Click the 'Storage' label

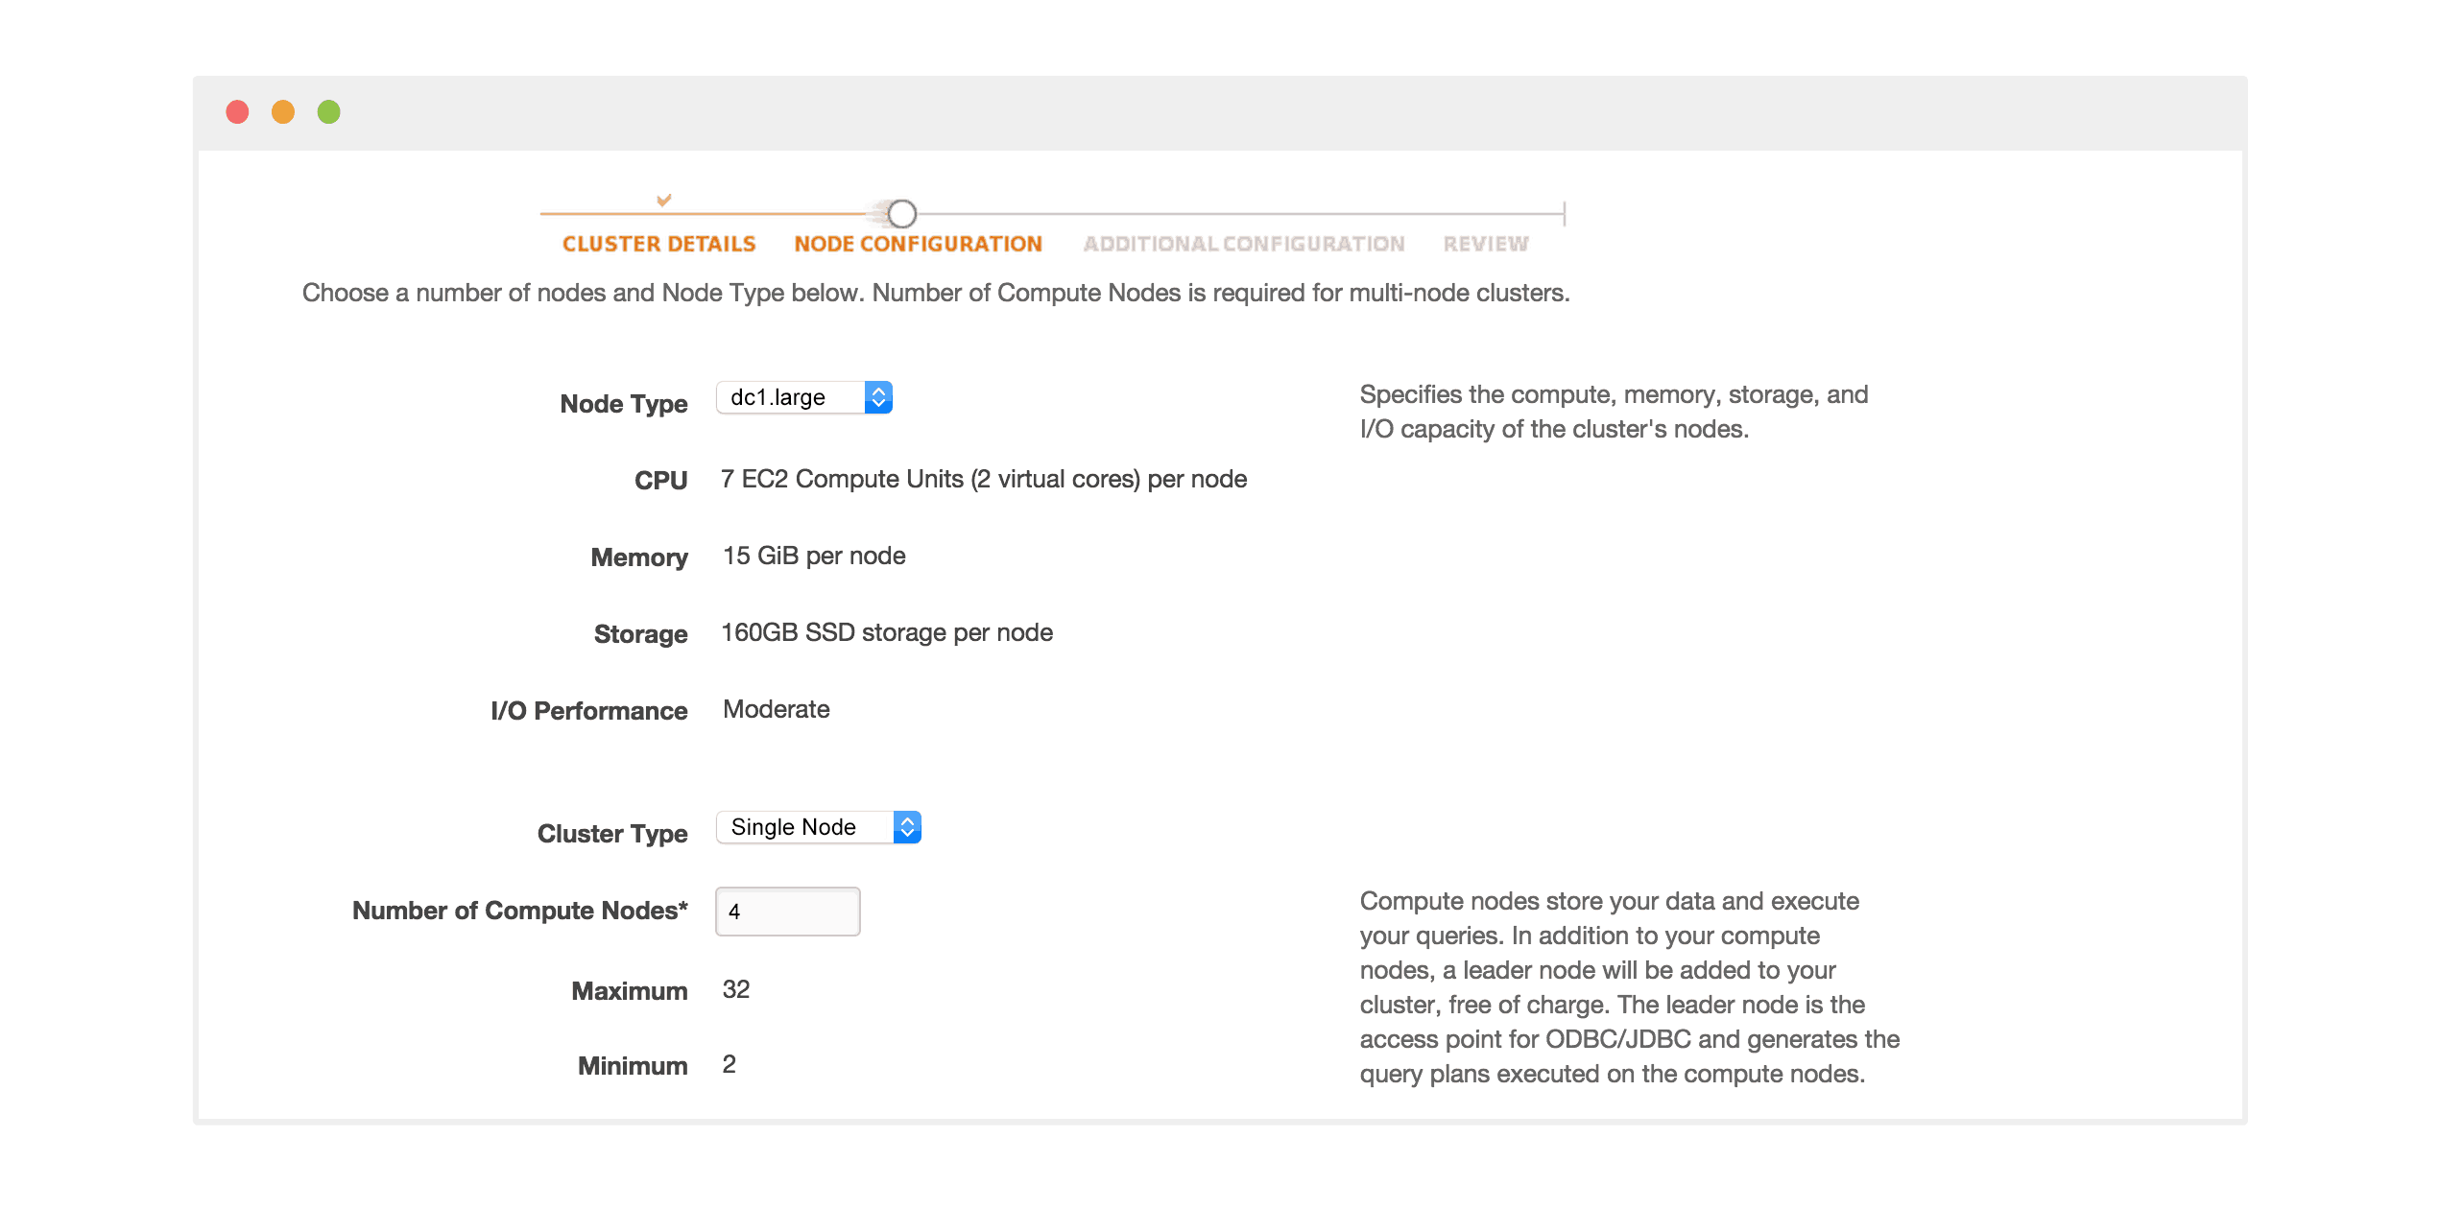(x=641, y=634)
